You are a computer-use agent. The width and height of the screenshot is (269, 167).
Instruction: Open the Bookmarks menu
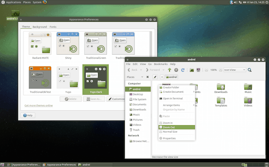click(x=161, y=64)
